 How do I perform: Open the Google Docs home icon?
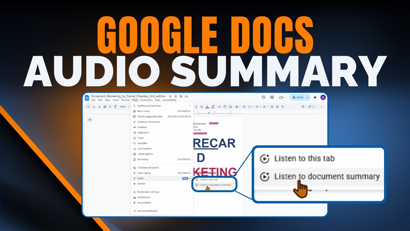(x=87, y=98)
